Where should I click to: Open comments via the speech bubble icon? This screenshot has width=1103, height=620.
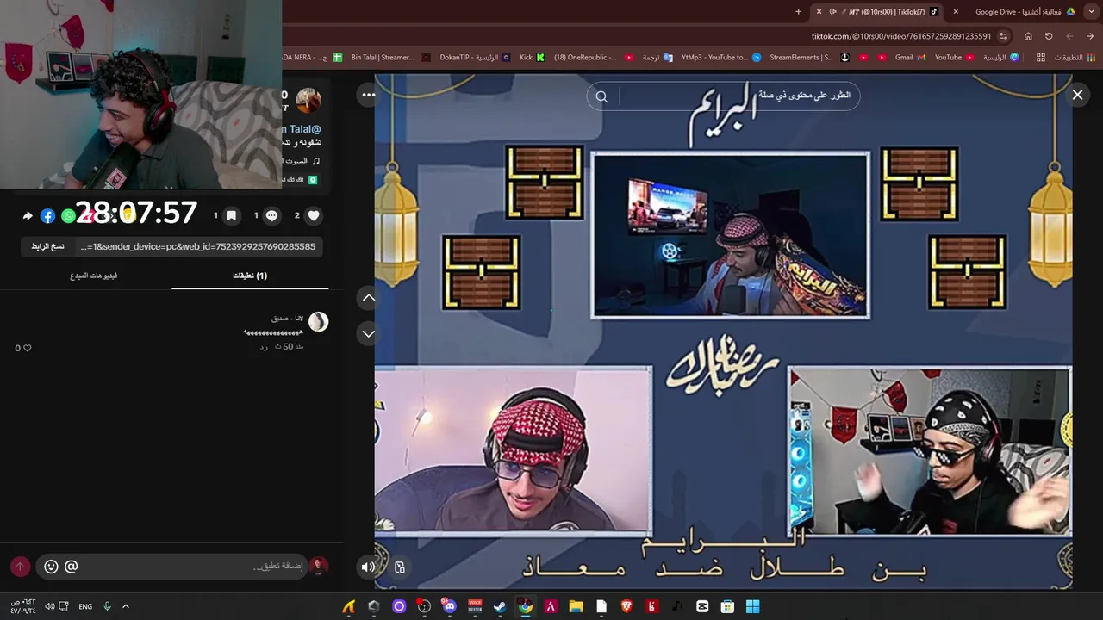(x=271, y=216)
